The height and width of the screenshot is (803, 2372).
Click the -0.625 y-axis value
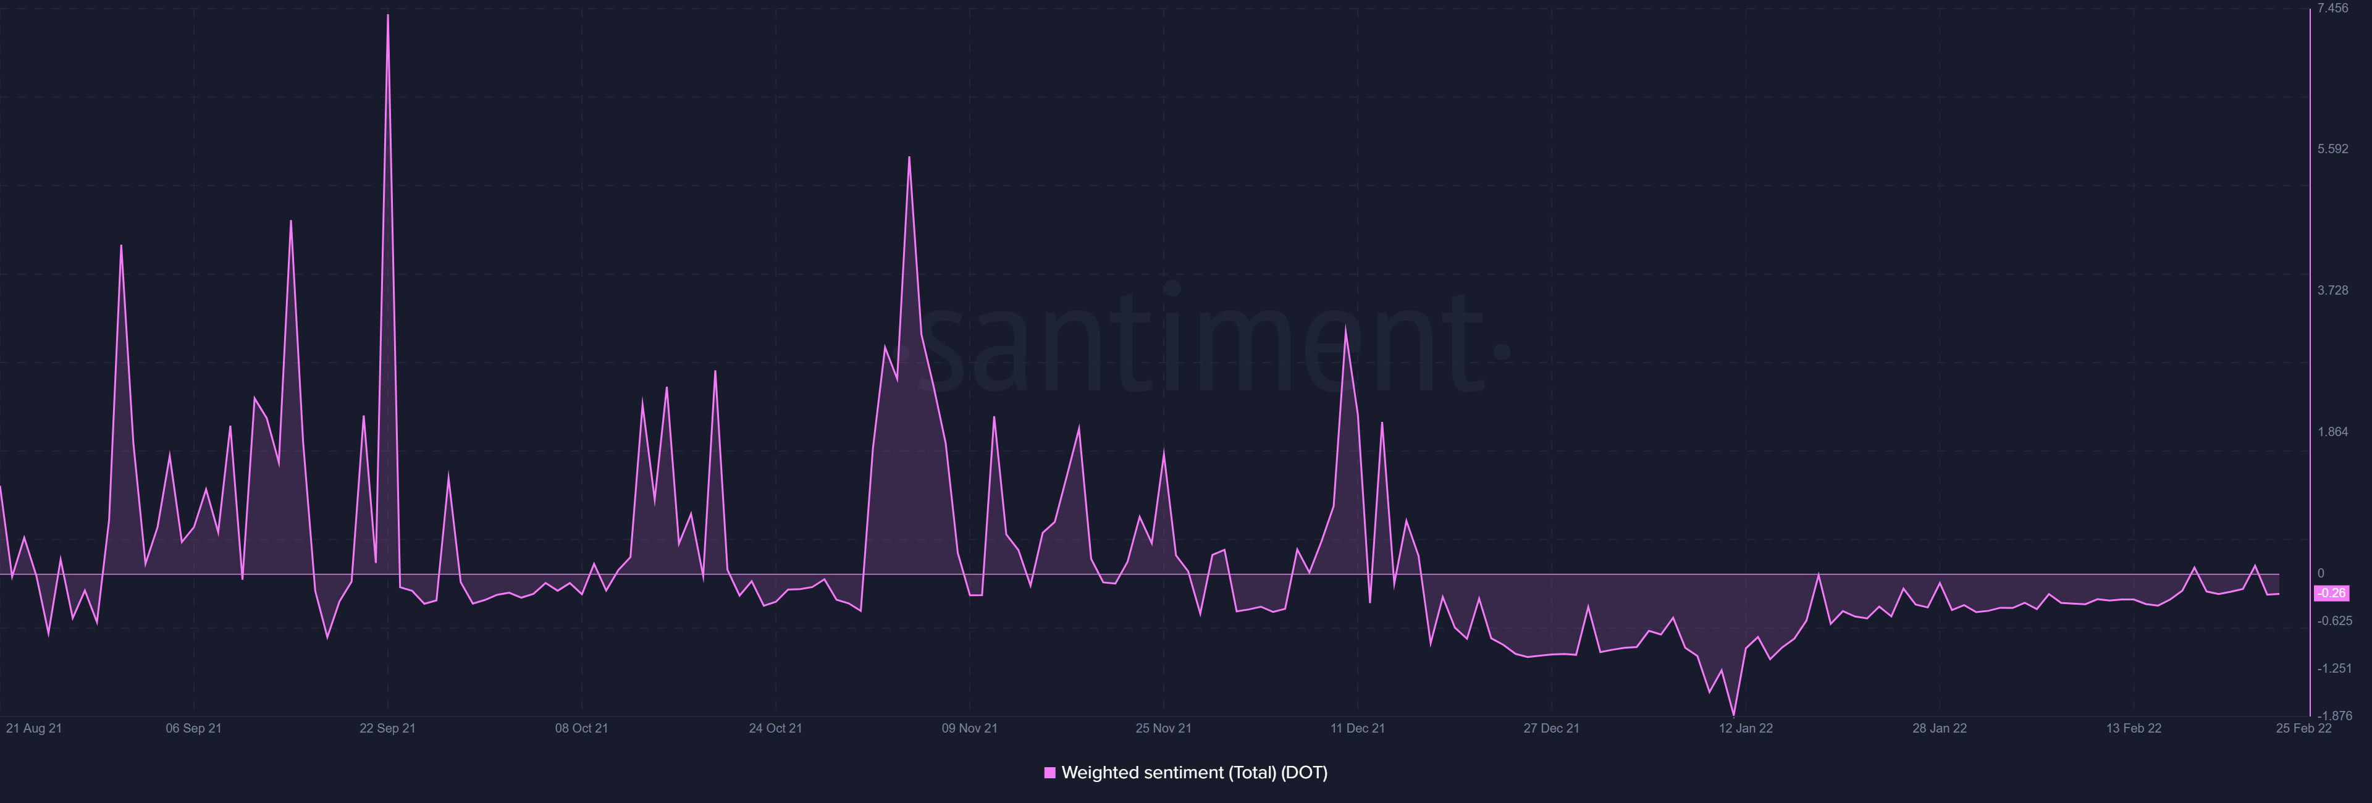2334,621
